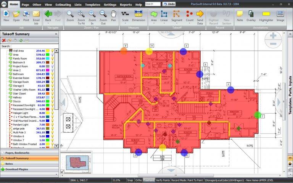Screen dimensions: 293x183
Task: Collapse the Takeoff Summary panel
Action: (x=56, y=34)
